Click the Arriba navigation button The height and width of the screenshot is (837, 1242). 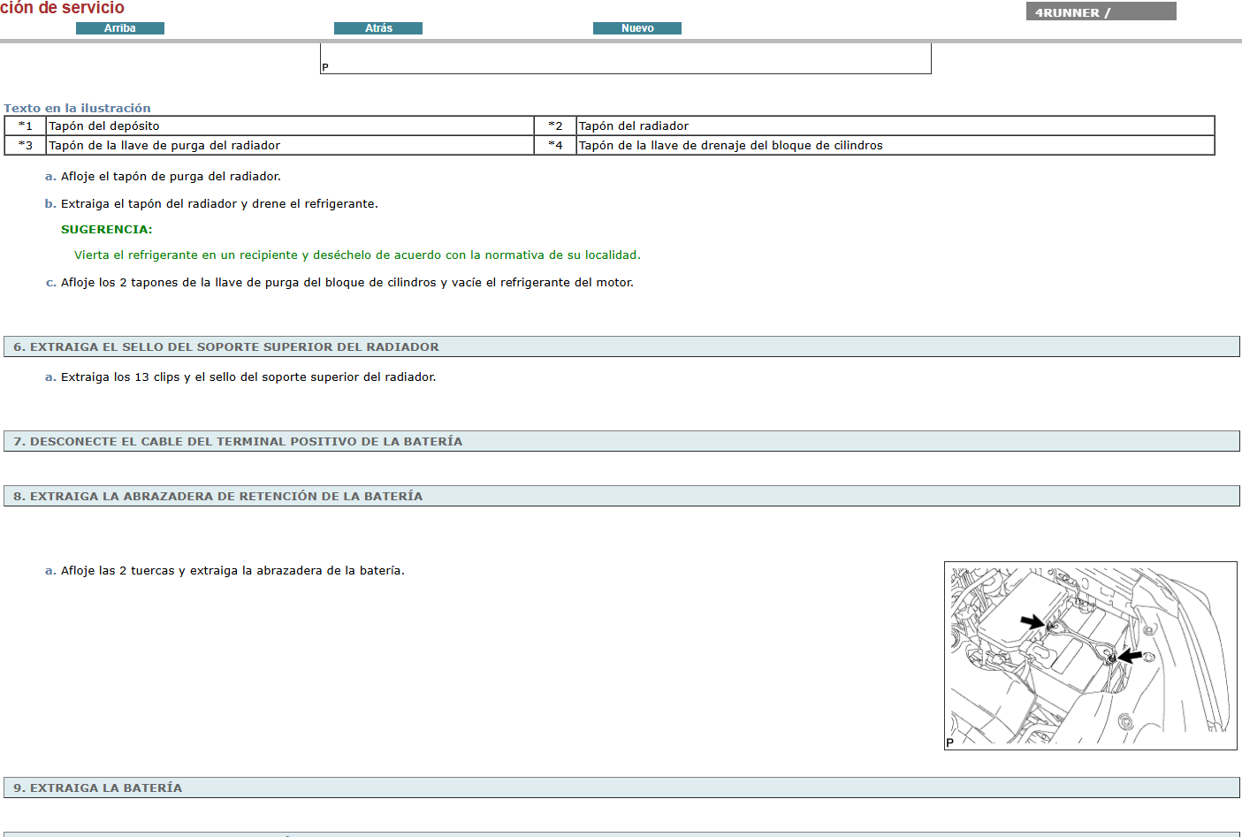pos(120,28)
